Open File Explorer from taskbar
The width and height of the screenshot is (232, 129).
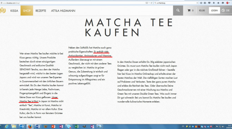point(14,127)
